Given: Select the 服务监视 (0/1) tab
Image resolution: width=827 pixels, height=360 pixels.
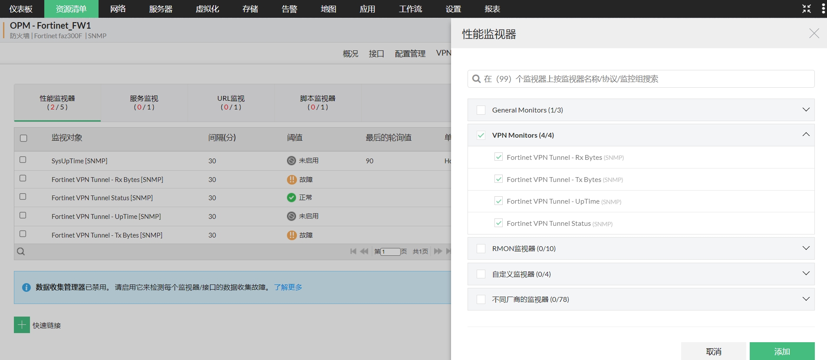Looking at the screenshot, I should click(144, 102).
